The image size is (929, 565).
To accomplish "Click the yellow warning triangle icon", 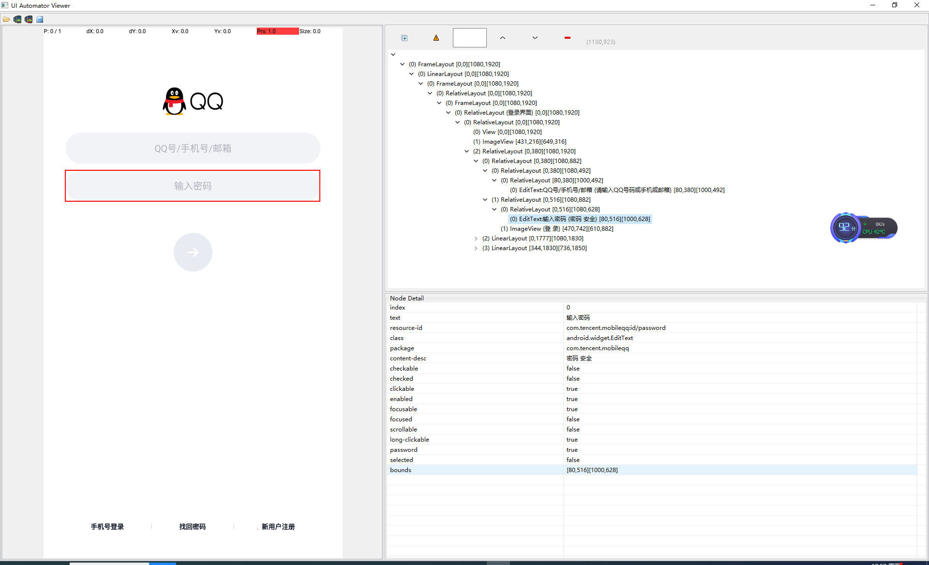I will 436,38.
